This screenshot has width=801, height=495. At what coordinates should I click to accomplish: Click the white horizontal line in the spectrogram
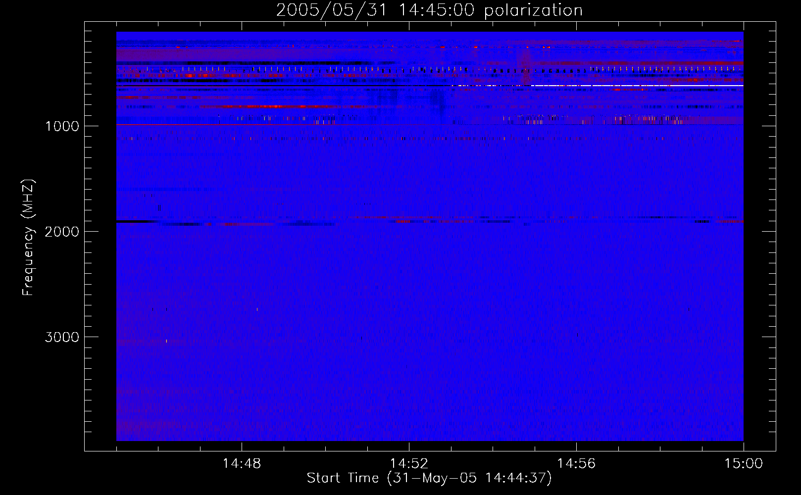point(636,86)
